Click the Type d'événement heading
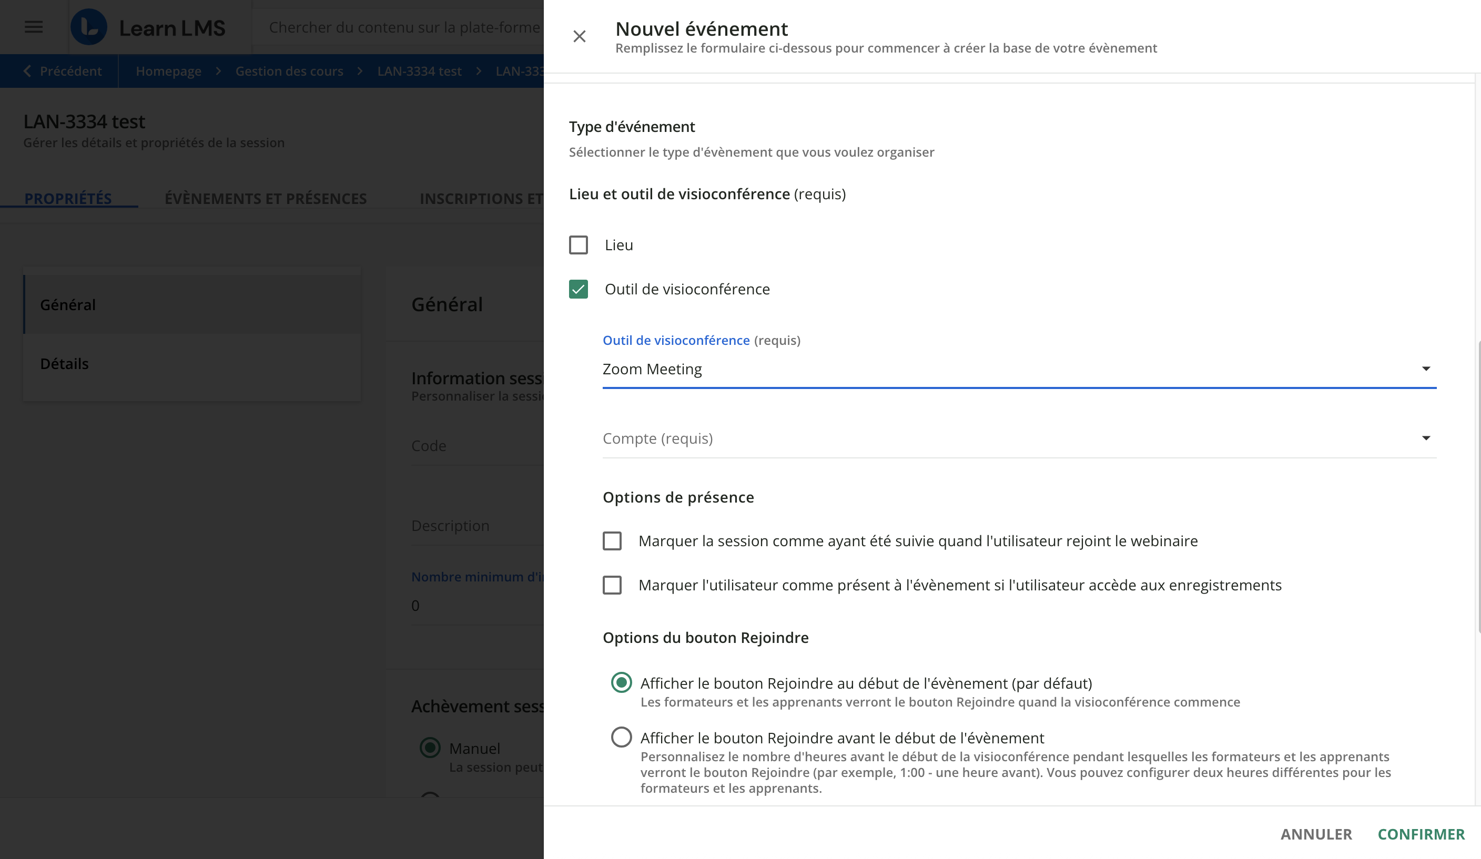Screen dimensions: 1481x859 (x=632, y=127)
